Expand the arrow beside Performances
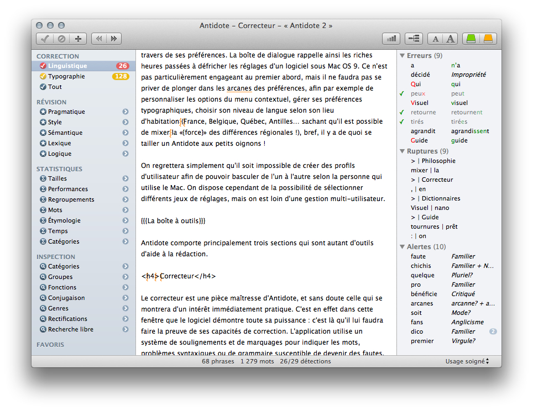Image resolution: width=533 pixels, height=411 pixels. (126, 189)
